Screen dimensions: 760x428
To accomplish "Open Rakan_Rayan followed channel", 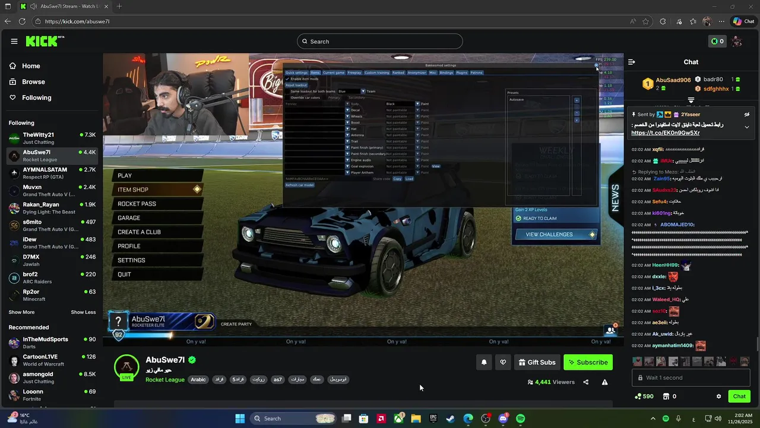I will (x=52, y=208).
